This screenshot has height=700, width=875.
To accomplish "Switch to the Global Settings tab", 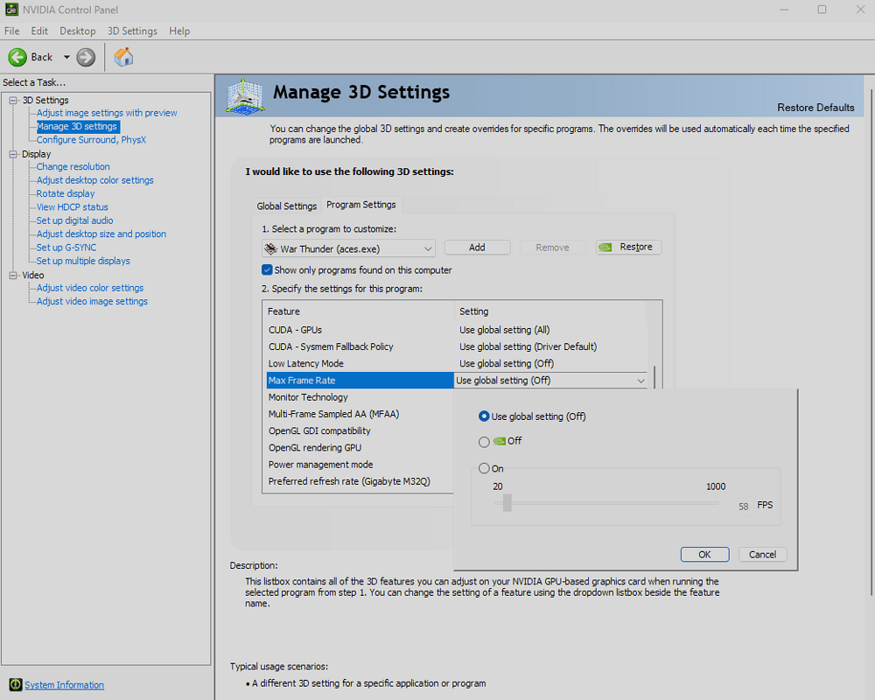I will point(286,206).
